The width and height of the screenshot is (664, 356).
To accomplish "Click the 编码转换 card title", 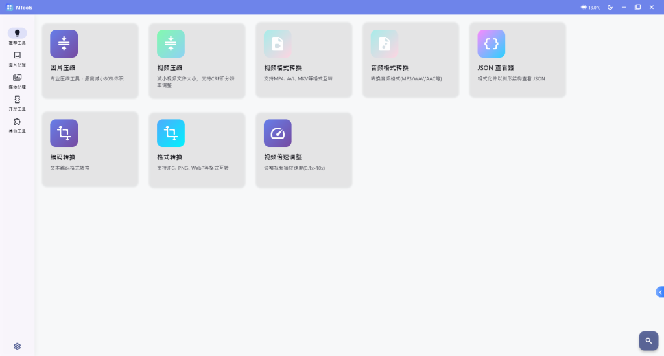I will (63, 157).
